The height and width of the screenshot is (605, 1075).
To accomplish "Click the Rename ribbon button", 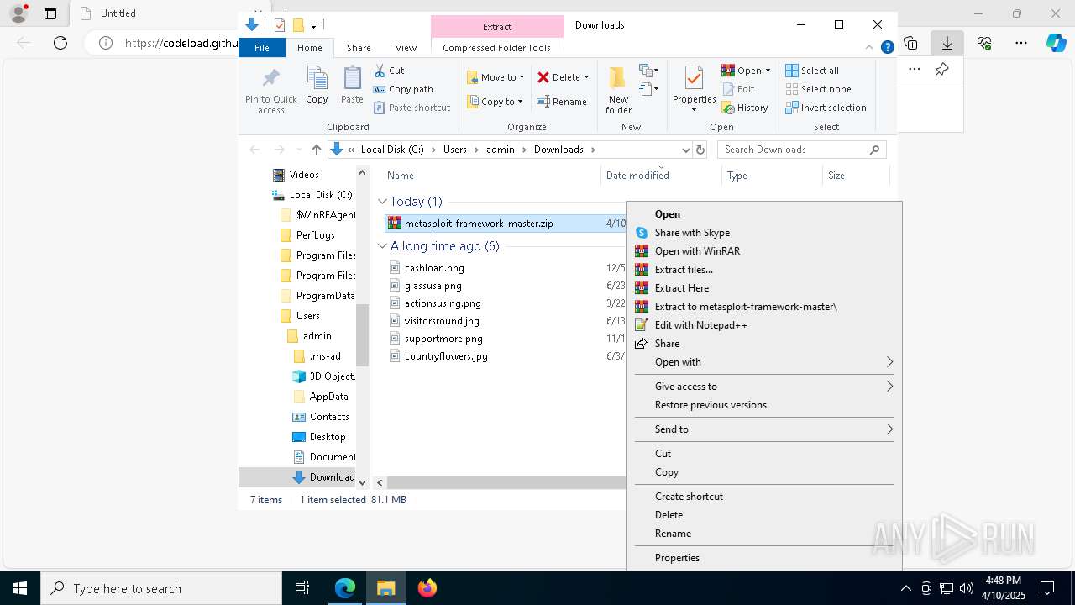I will (562, 102).
